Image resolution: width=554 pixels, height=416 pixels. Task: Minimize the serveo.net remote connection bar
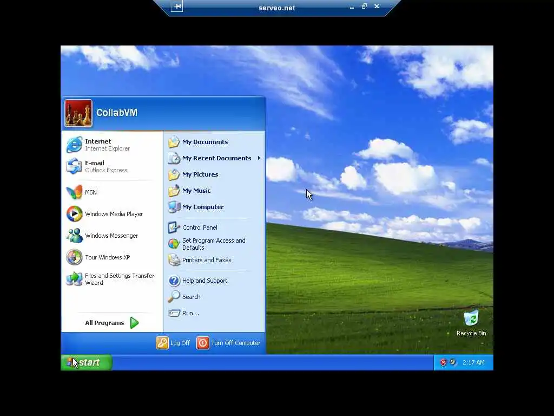pyautogui.click(x=352, y=6)
